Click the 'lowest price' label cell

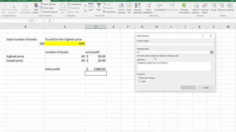click(x=25, y=60)
